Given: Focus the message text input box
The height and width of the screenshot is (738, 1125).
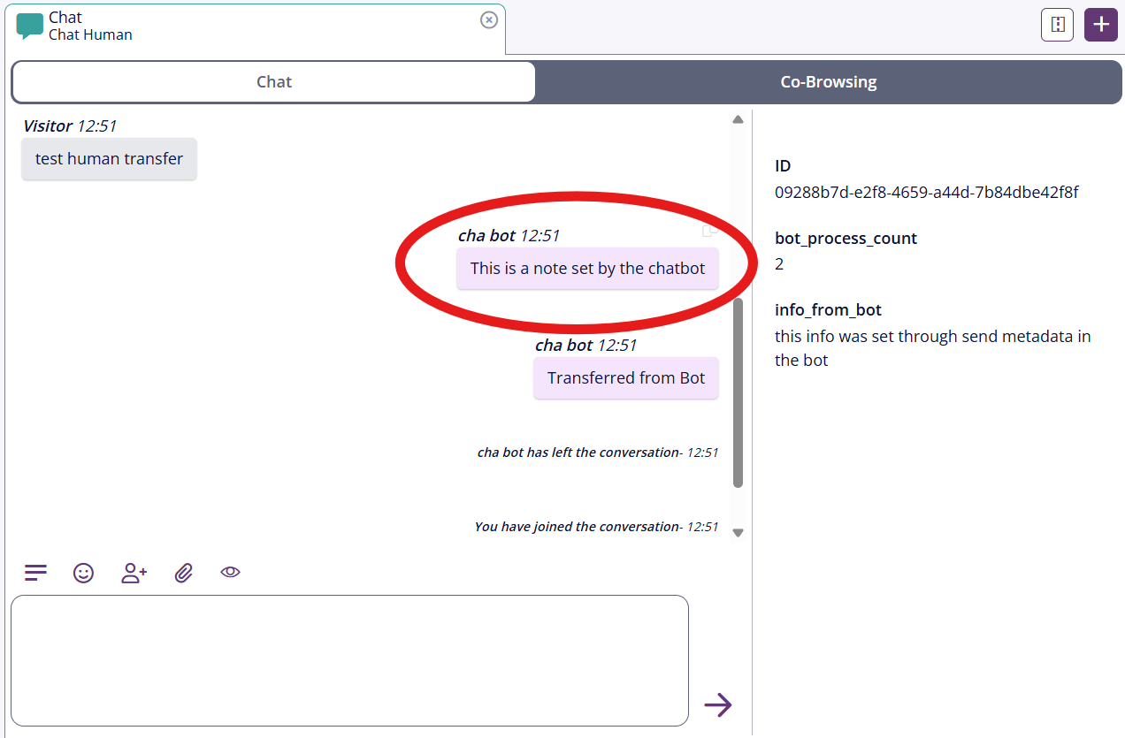Looking at the screenshot, I should point(349,660).
